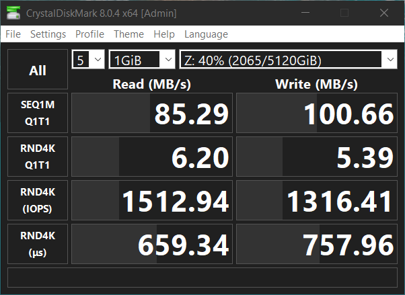
Task: Click the empty comment field at bottom
Action: pos(202,278)
